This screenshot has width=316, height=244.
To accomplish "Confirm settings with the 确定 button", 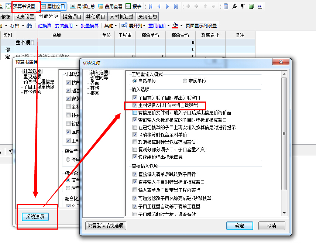I will (240, 226).
